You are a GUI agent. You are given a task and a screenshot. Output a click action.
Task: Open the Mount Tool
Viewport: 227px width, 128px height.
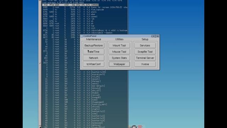(x=119, y=46)
